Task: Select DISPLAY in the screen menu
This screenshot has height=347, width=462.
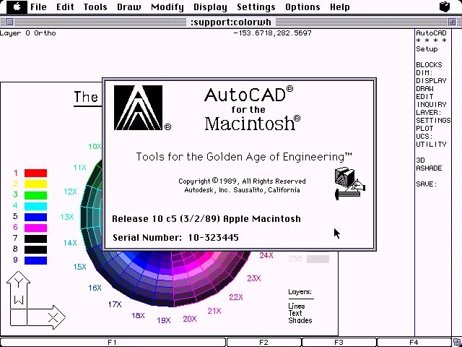Action: tap(431, 81)
